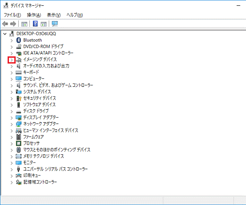Open the 表示(V) menu
Viewport: 246px width, 205px height.
(x=54, y=15)
